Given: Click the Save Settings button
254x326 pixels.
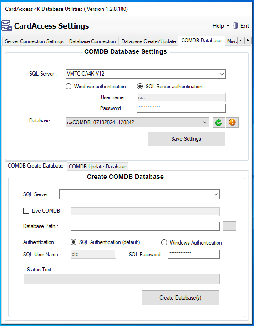Looking at the screenshot, I should pyautogui.click(x=187, y=139).
